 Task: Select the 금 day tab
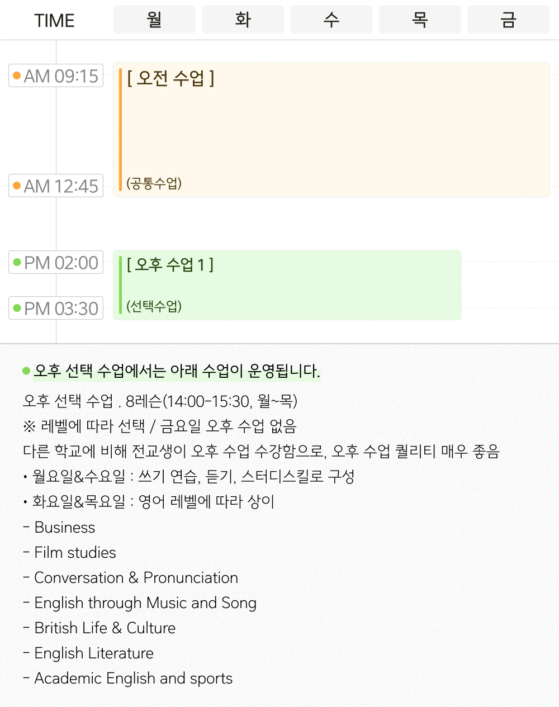click(x=508, y=18)
